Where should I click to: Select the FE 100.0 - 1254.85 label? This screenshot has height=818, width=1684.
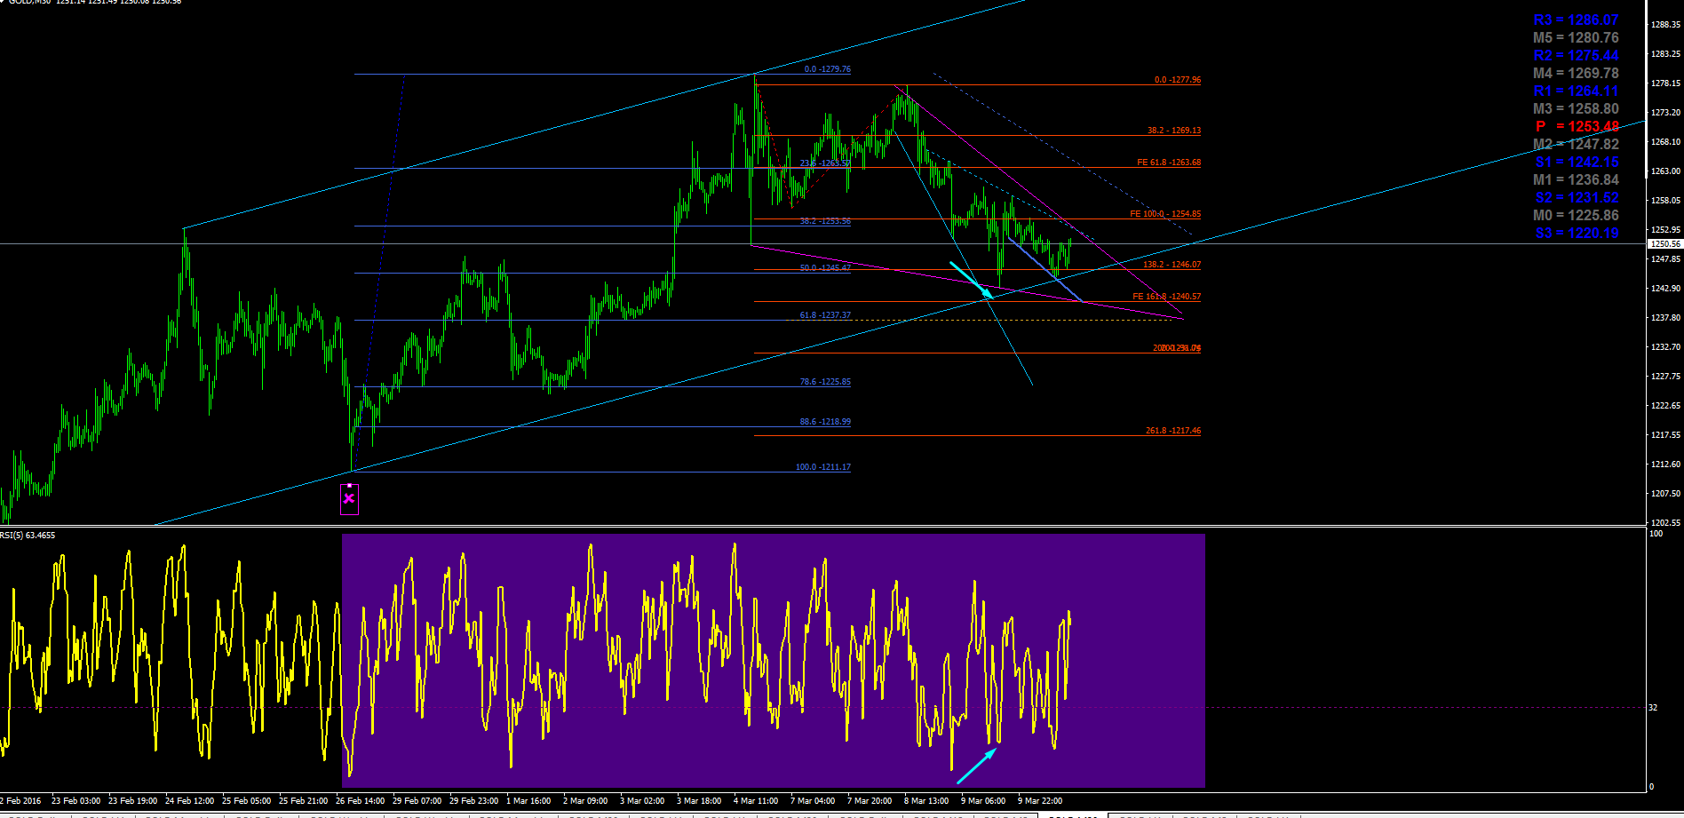click(1165, 214)
